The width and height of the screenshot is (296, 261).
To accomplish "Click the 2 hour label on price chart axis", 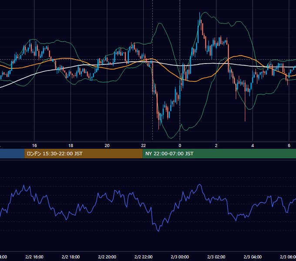I will click(216, 146).
